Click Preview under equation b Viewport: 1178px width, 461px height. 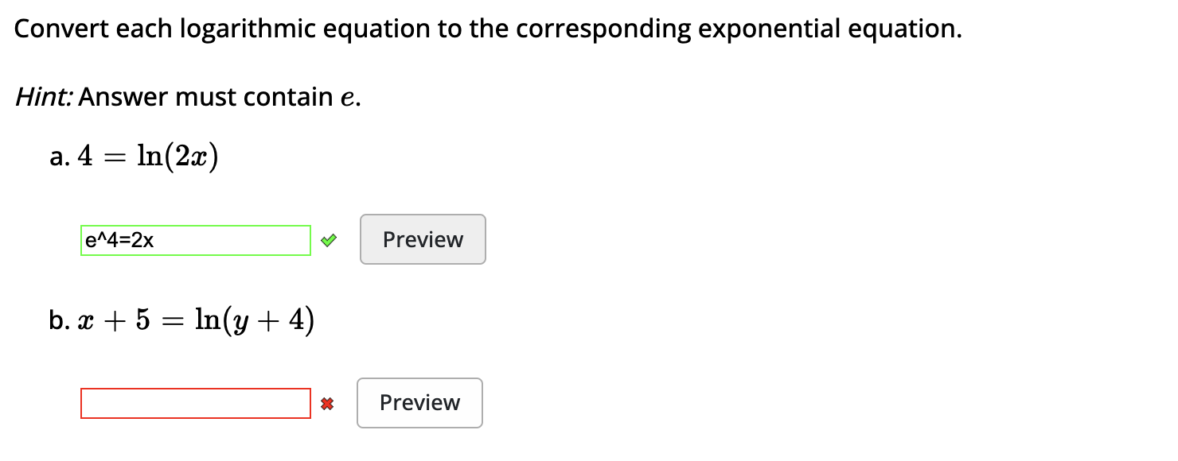[x=419, y=403]
